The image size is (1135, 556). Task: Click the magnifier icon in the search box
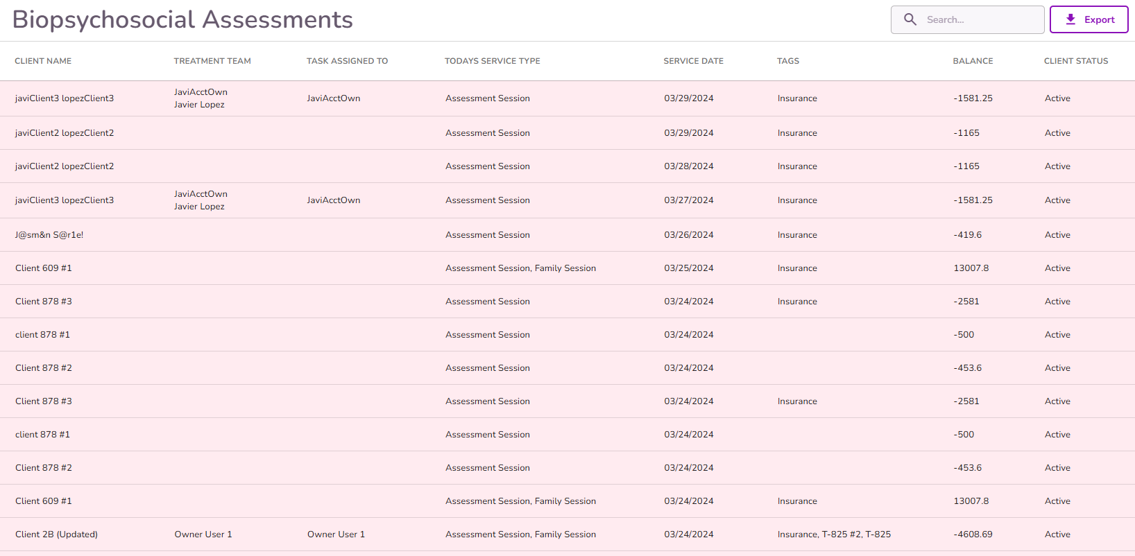tap(910, 19)
